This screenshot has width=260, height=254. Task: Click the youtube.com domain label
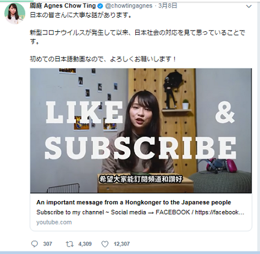pos(54,222)
